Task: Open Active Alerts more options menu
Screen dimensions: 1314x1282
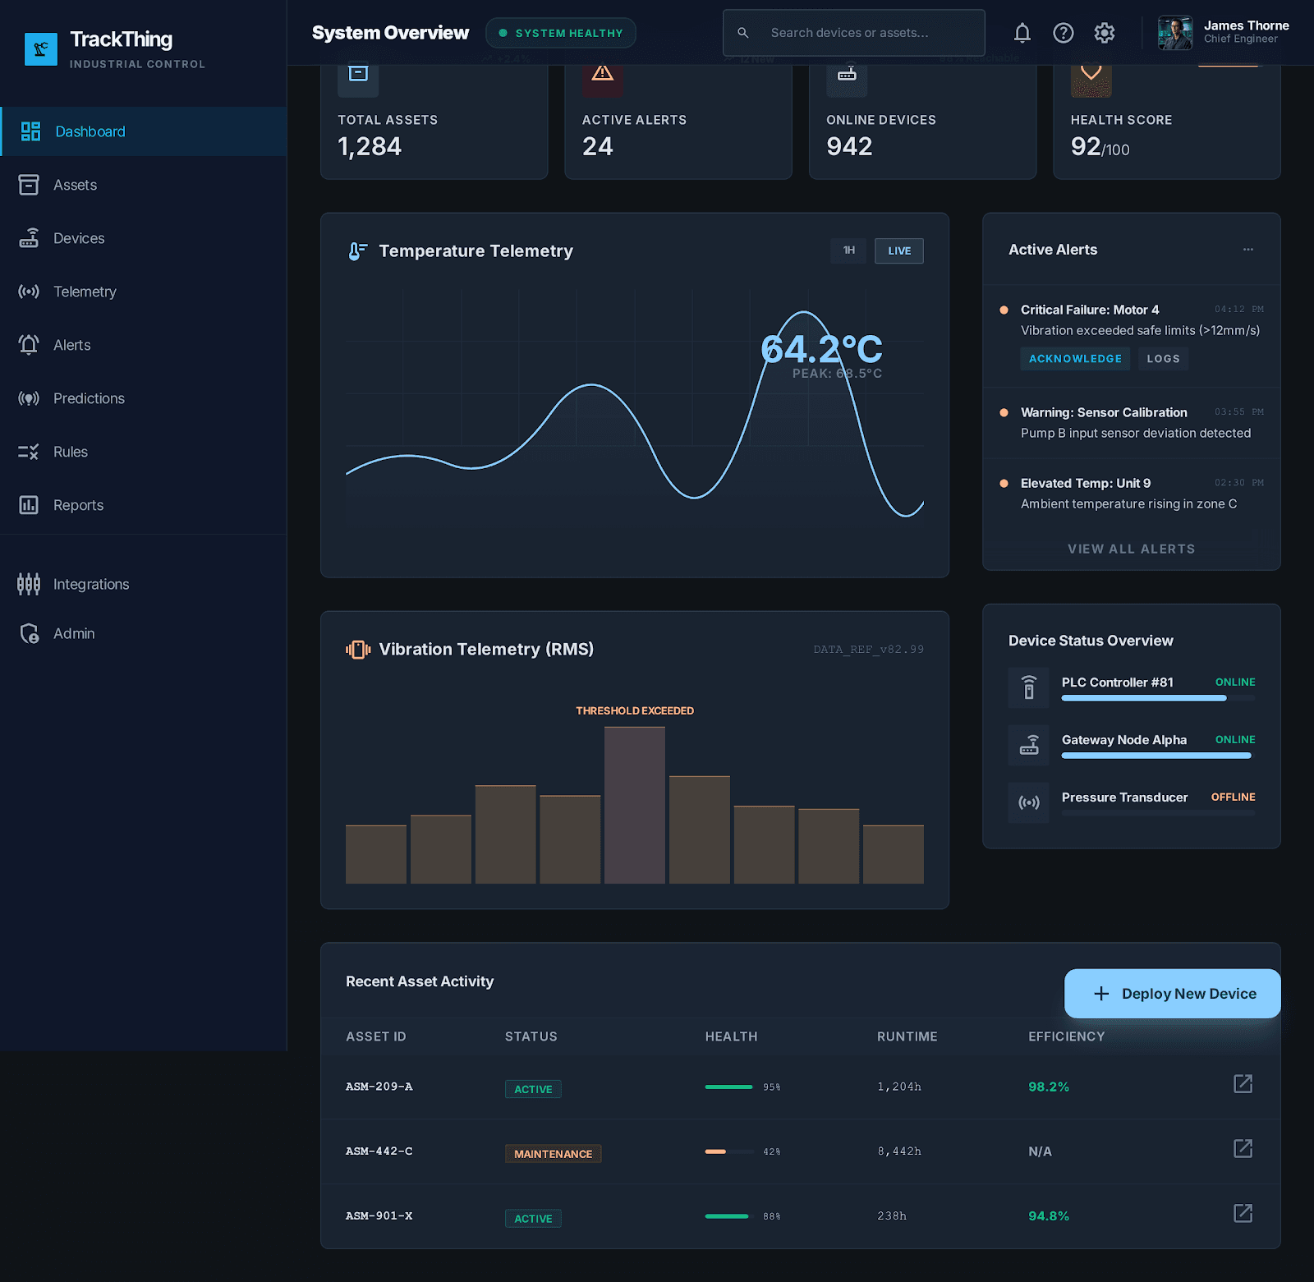Action: click(1247, 250)
